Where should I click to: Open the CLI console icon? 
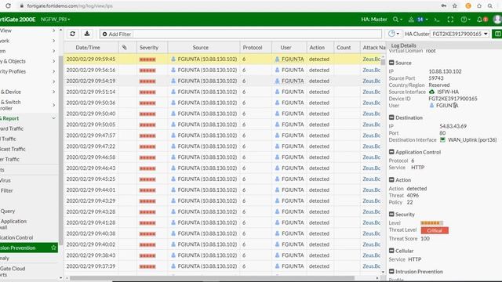(x=437, y=20)
